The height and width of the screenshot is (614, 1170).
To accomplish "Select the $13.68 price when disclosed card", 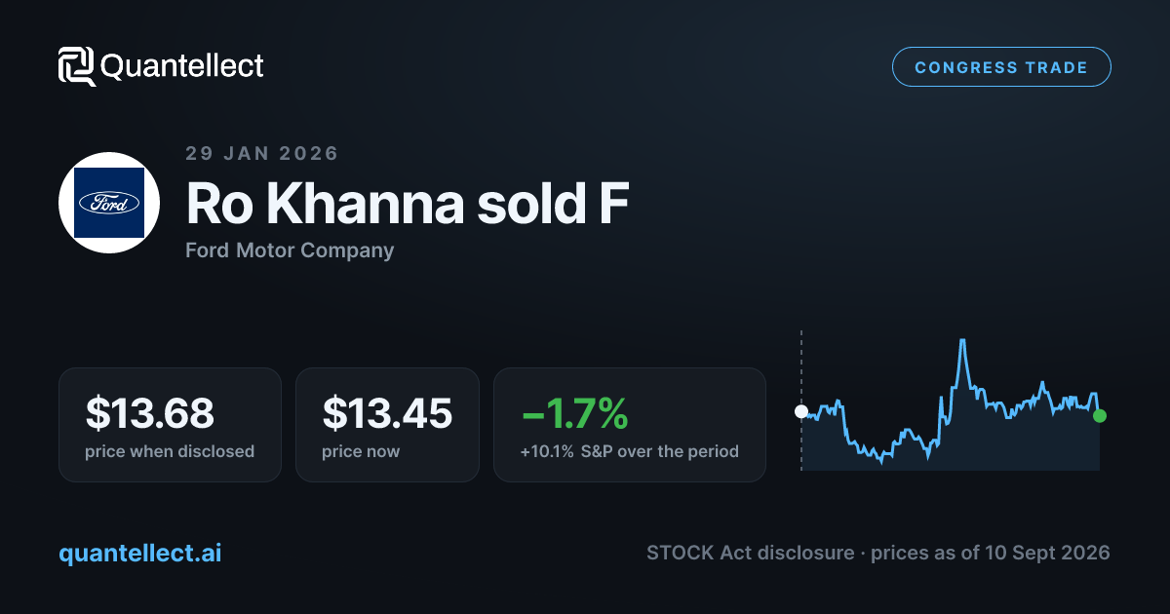I will (x=170, y=424).
